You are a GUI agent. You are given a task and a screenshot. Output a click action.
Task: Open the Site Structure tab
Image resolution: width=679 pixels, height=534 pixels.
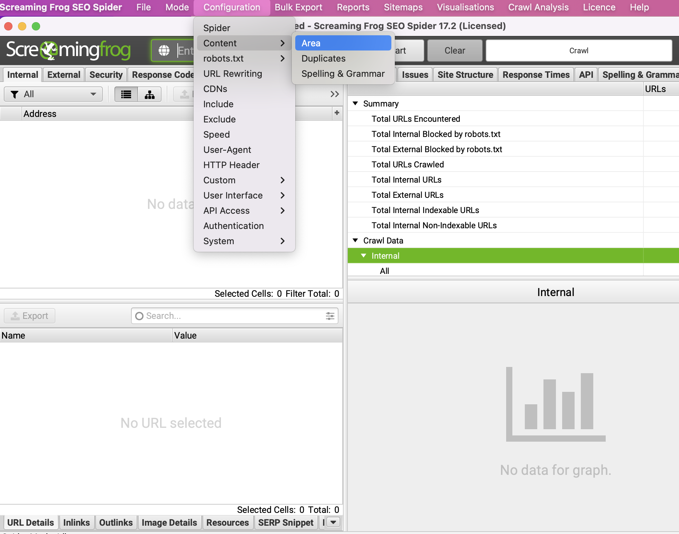[465, 75]
